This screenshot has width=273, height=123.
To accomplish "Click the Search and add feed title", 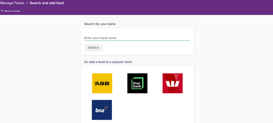I will pos(47,3).
